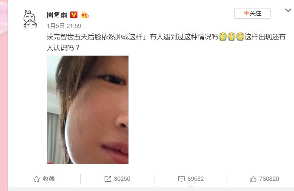Click the first crying emoji in post
The image size is (294, 191).
pos(223,37)
